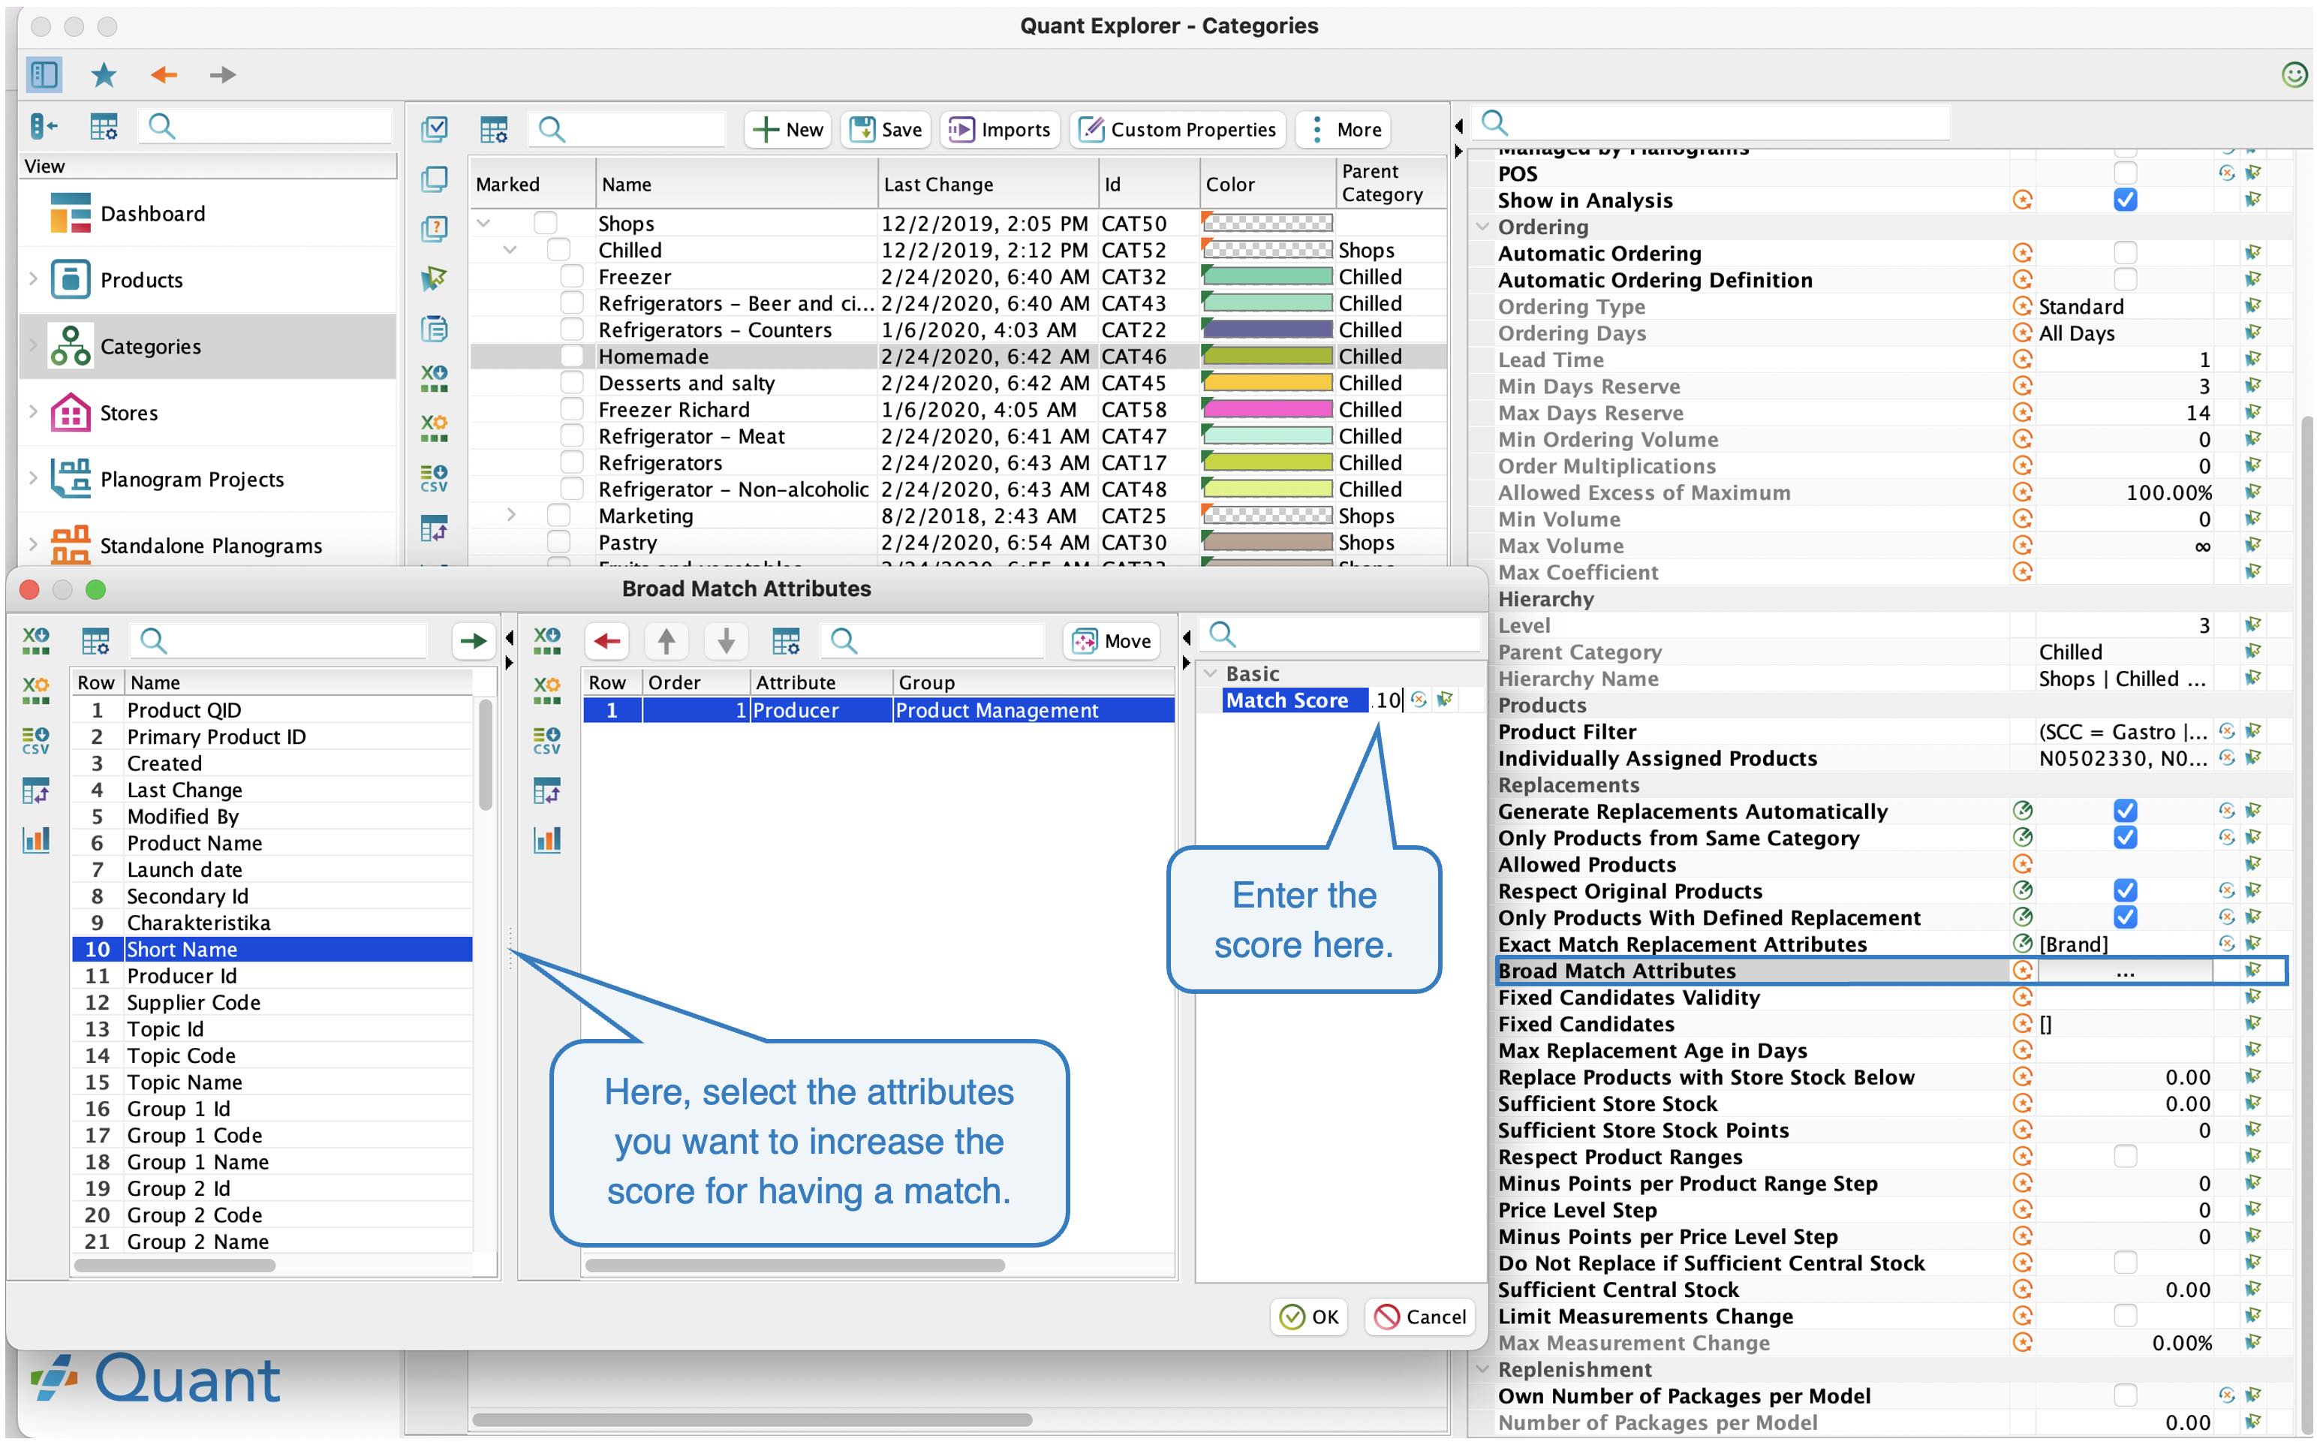The width and height of the screenshot is (2317, 1445).
Task: Click the Freezer Richard pink color swatch
Action: click(1267, 409)
